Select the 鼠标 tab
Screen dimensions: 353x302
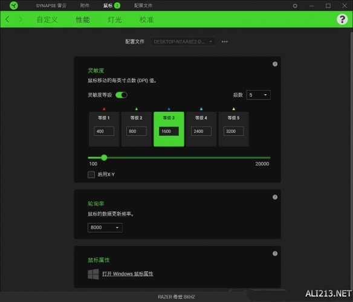pyautogui.click(x=108, y=5)
